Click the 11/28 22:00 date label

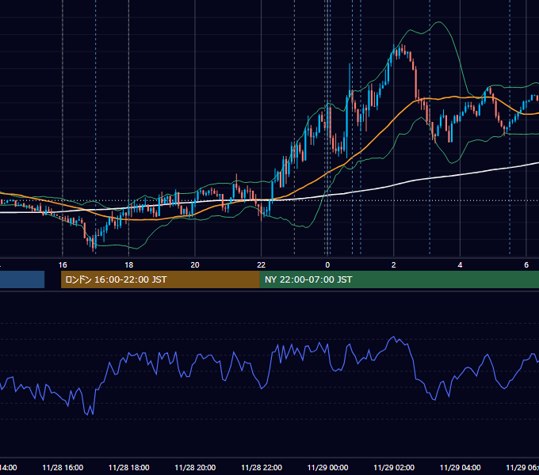pos(262,468)
